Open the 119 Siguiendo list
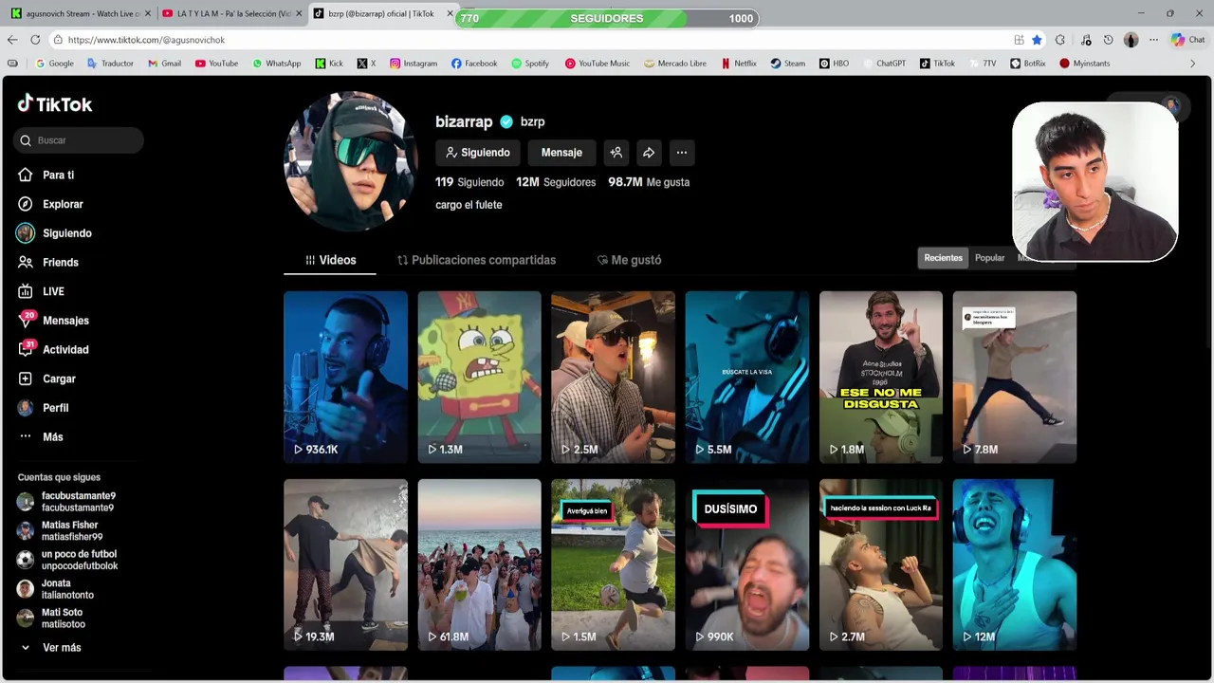 pyautogui.click(x=469, y=182)
